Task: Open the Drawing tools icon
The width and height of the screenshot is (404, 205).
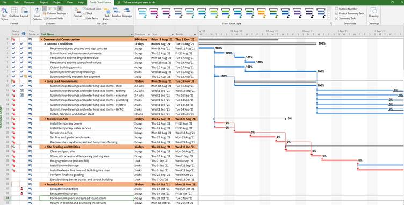Action: (x=373, y=13)
